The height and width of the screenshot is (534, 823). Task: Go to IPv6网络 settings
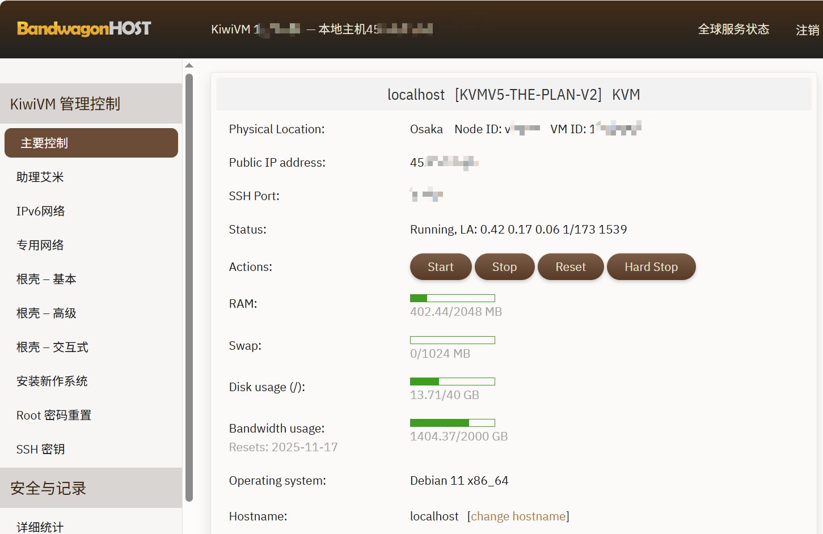(x=41, y=211)
